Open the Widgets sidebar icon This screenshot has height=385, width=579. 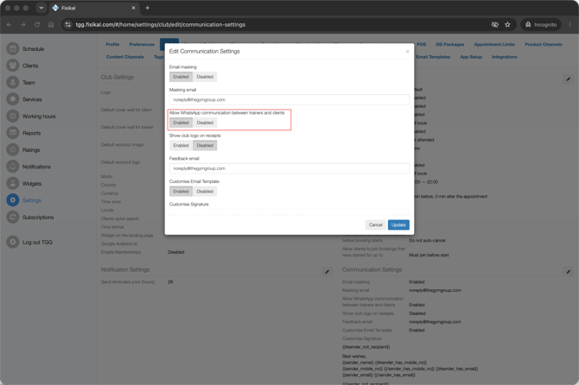coord(13,183)
